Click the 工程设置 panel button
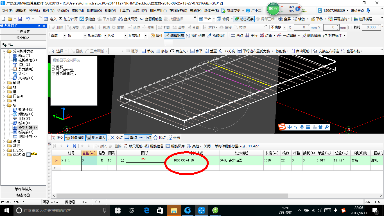 [23, 31]
